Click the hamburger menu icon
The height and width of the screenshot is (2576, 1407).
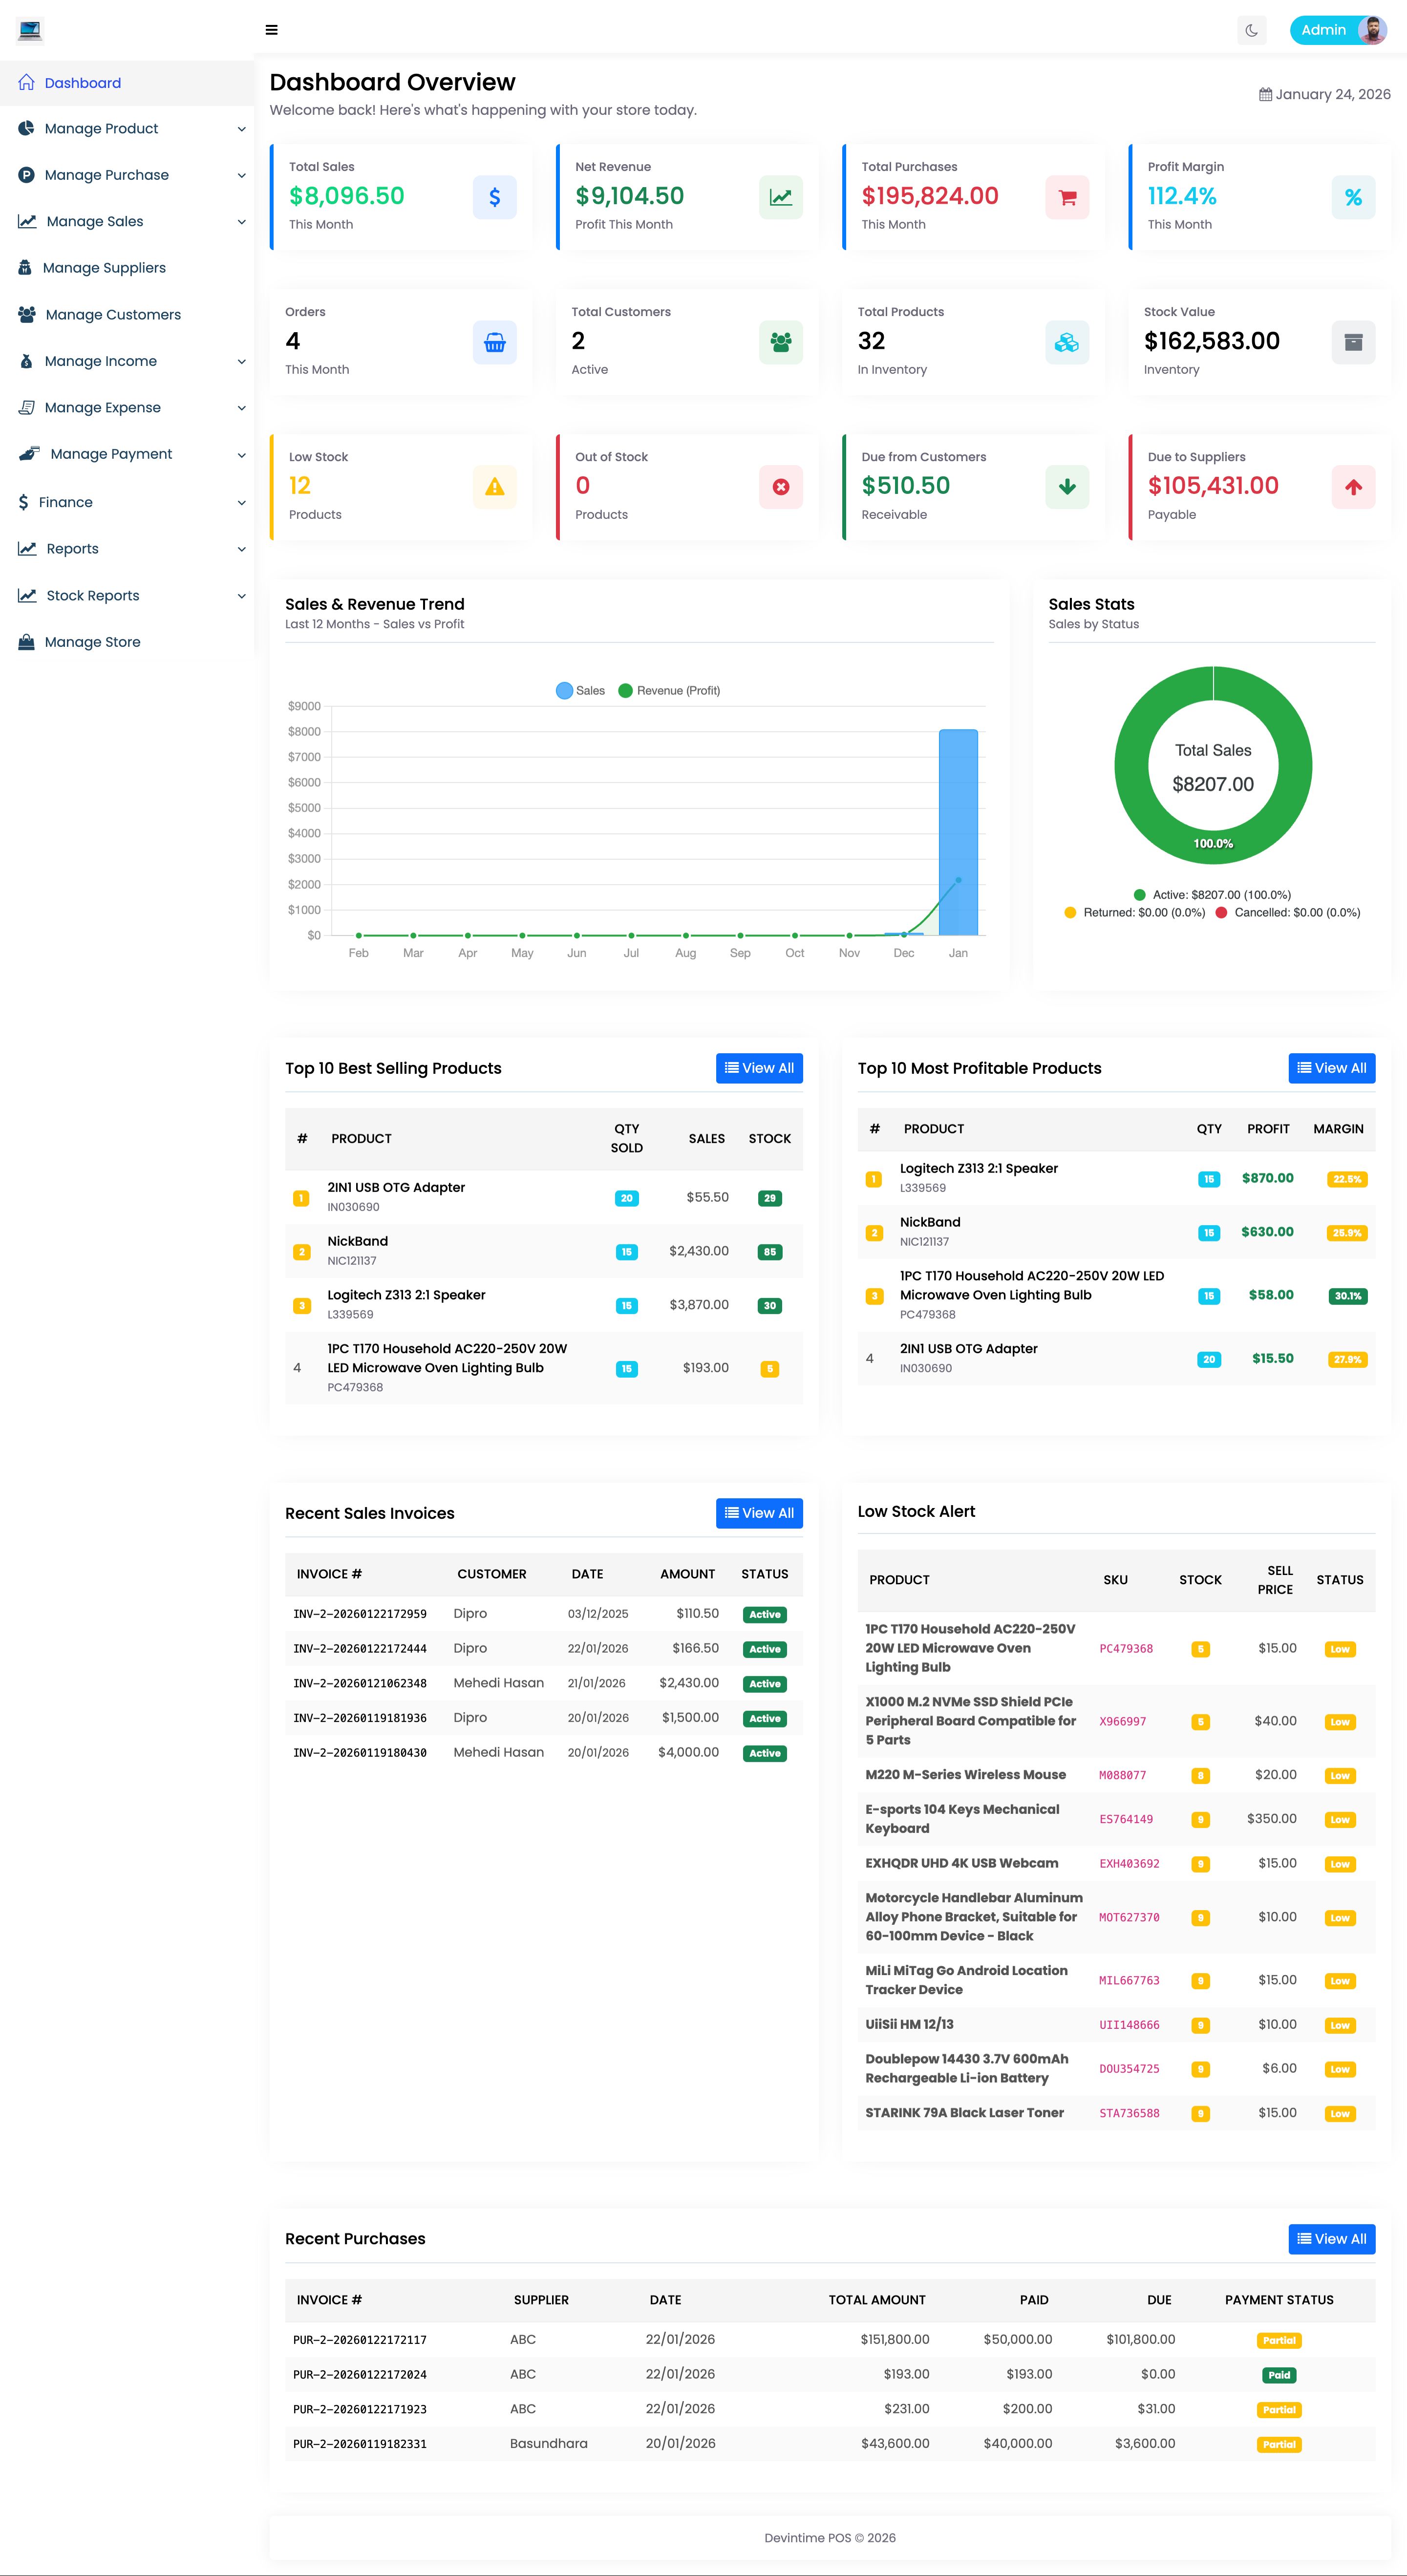(271, 30)
